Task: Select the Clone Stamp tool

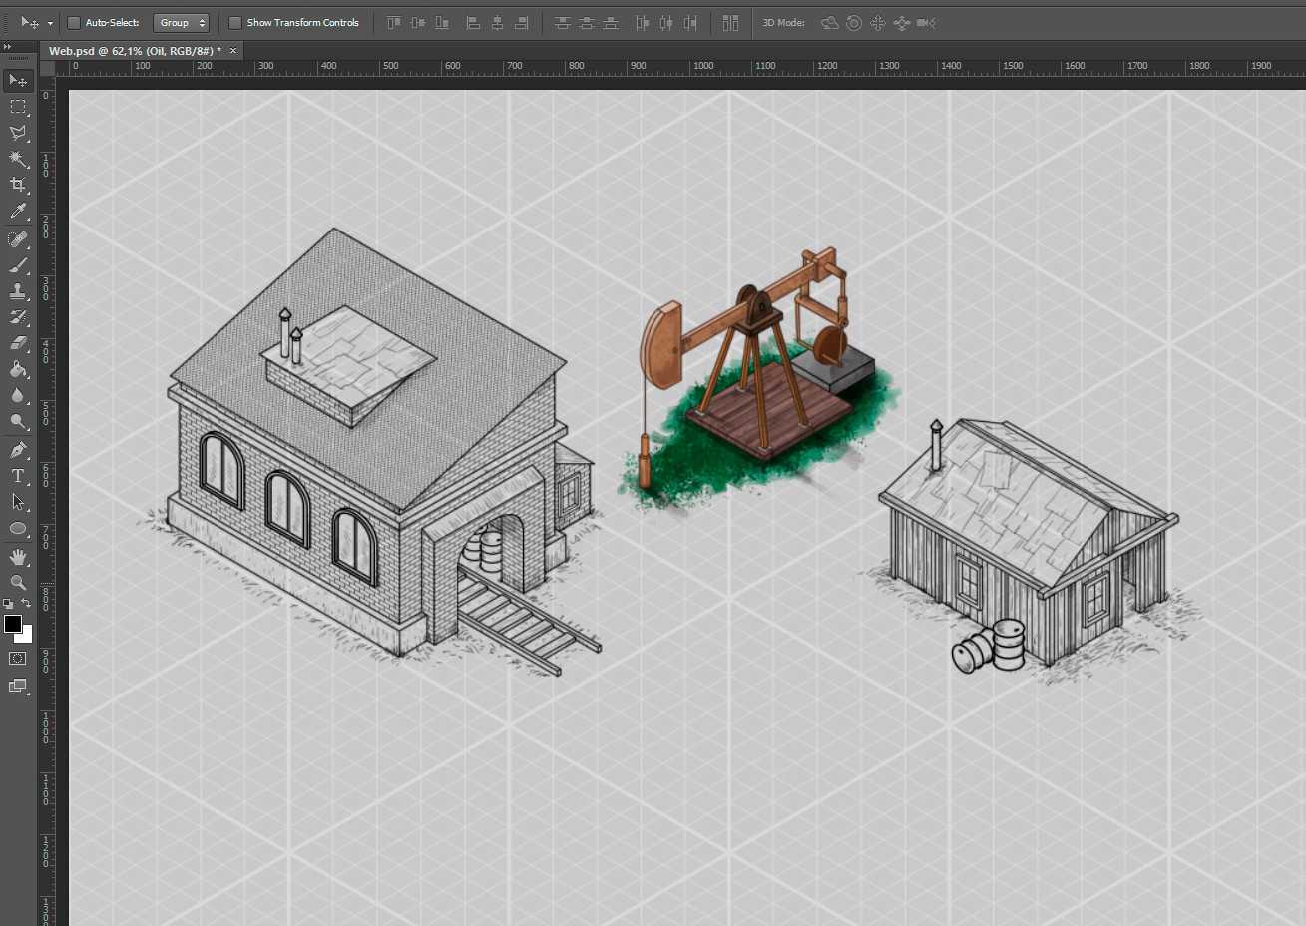Action: click(18, 291)
